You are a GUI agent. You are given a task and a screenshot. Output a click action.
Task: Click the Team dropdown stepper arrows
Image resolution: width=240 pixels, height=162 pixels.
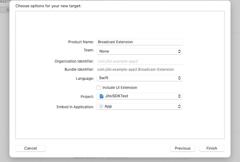(179, 51)
